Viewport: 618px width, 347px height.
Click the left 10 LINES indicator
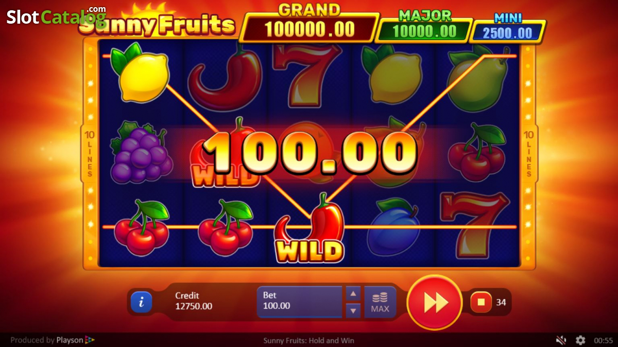tap(90, 154)
